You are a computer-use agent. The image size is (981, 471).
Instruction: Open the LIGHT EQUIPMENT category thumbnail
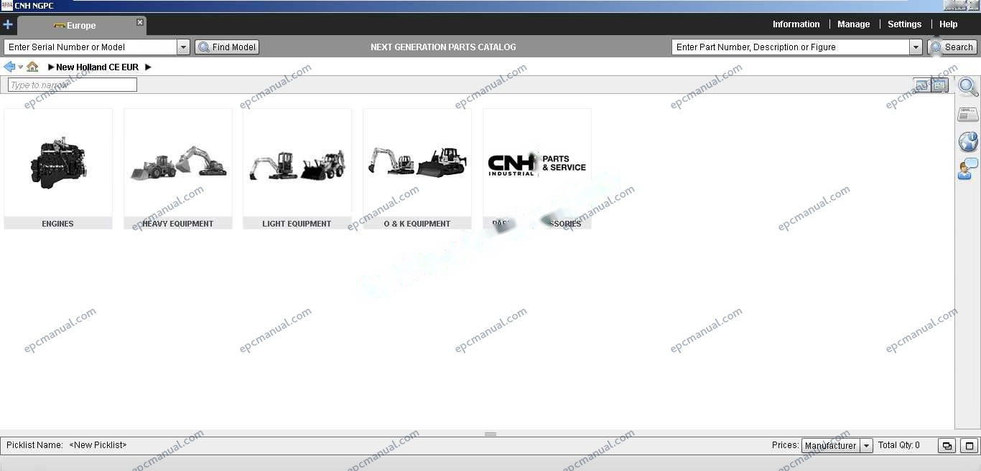tap(297, 163)
